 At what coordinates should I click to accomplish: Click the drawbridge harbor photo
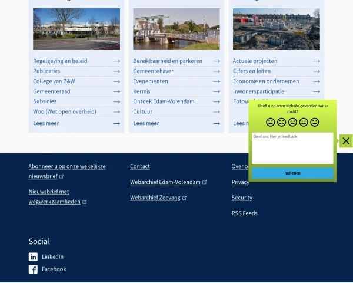[x=176, y=29]
